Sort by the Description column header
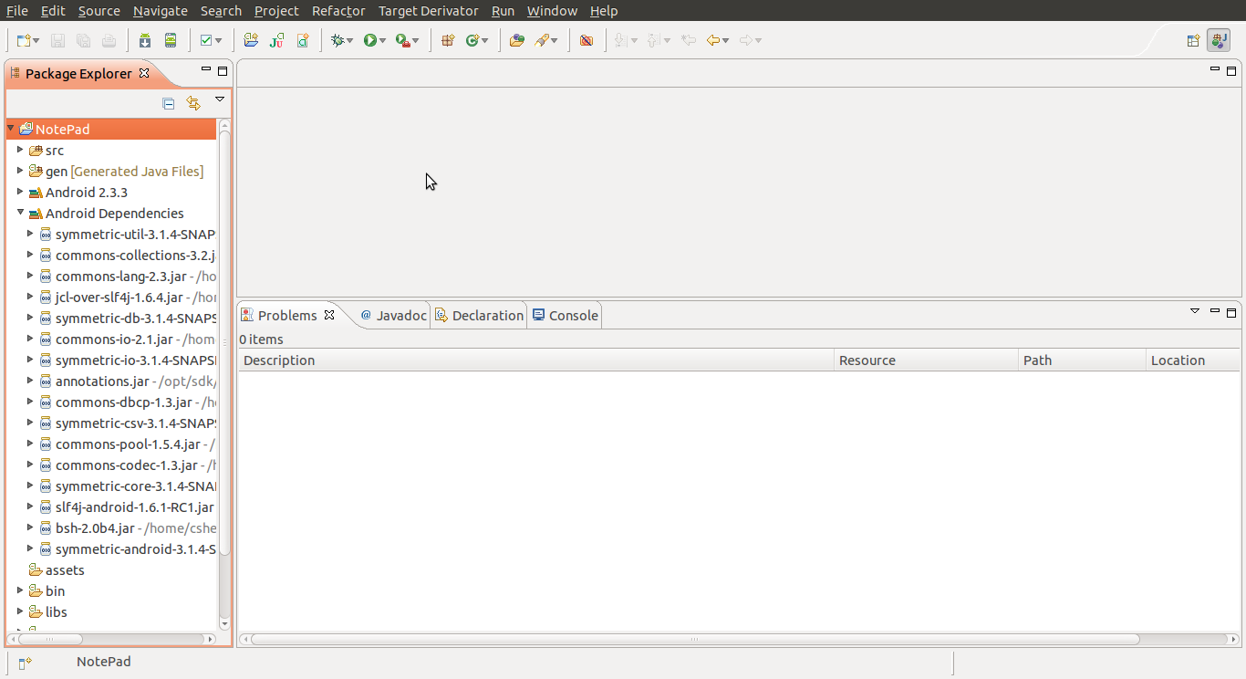Screen dimensions: 1246x679 pos(536,360)
